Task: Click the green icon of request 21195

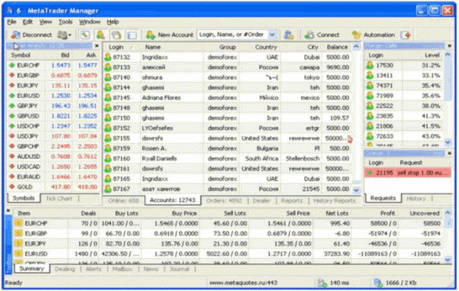Action: point(370,173)
